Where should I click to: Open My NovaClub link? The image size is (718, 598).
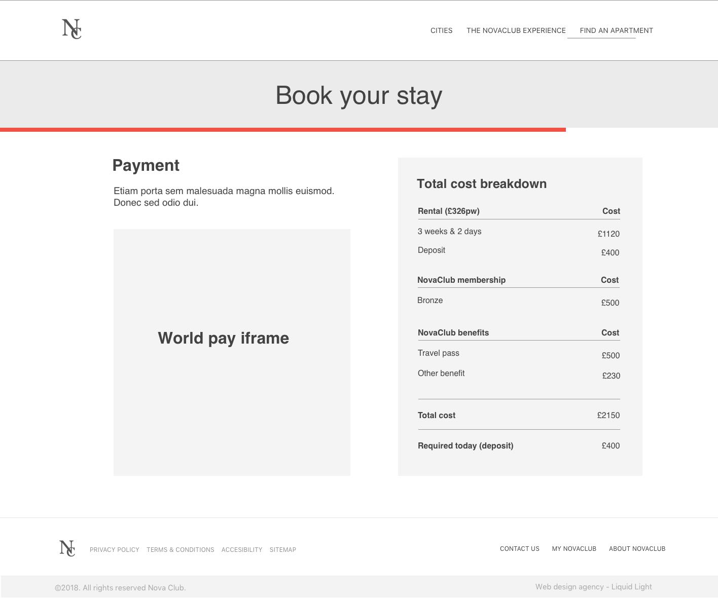[574, 549]
